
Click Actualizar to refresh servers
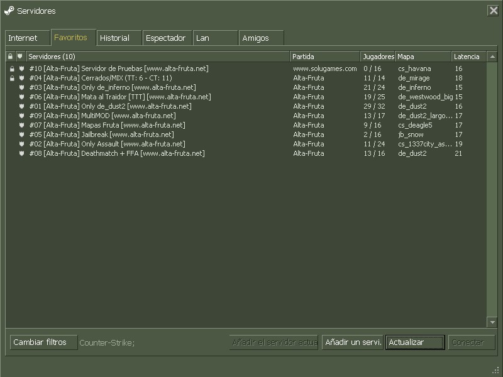pos(415,342)
